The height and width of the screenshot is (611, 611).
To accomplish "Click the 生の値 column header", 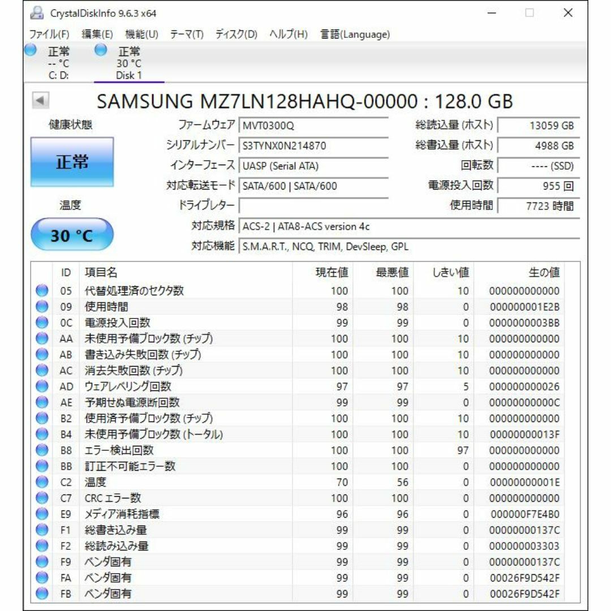I will (519, 272).
